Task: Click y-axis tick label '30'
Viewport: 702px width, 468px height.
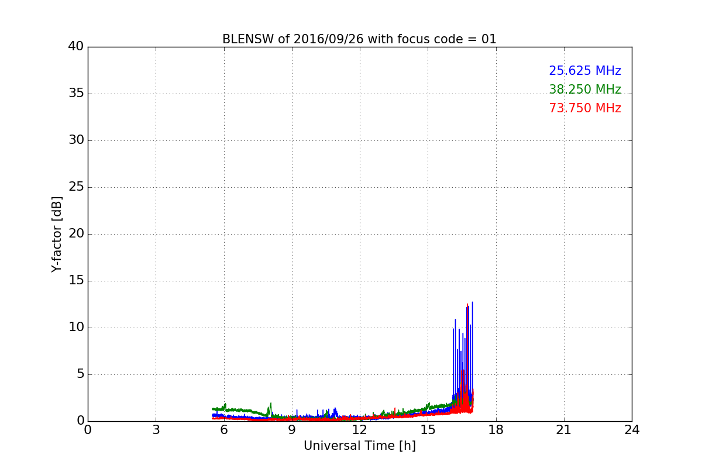Action: coord(76,140)
